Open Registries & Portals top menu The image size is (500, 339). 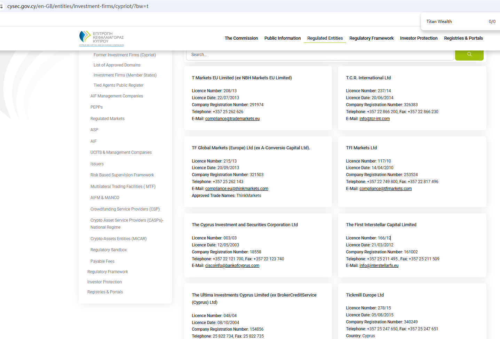(463, 38)
